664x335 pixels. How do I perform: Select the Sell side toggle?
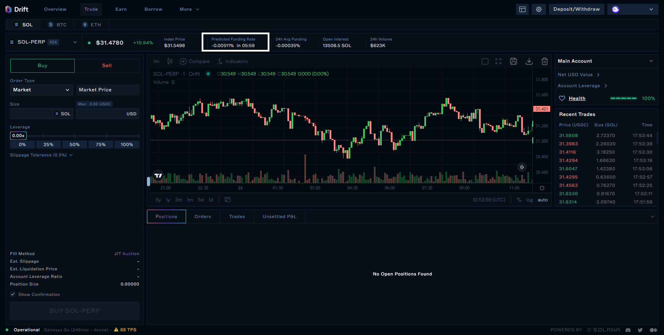(107, 65)
